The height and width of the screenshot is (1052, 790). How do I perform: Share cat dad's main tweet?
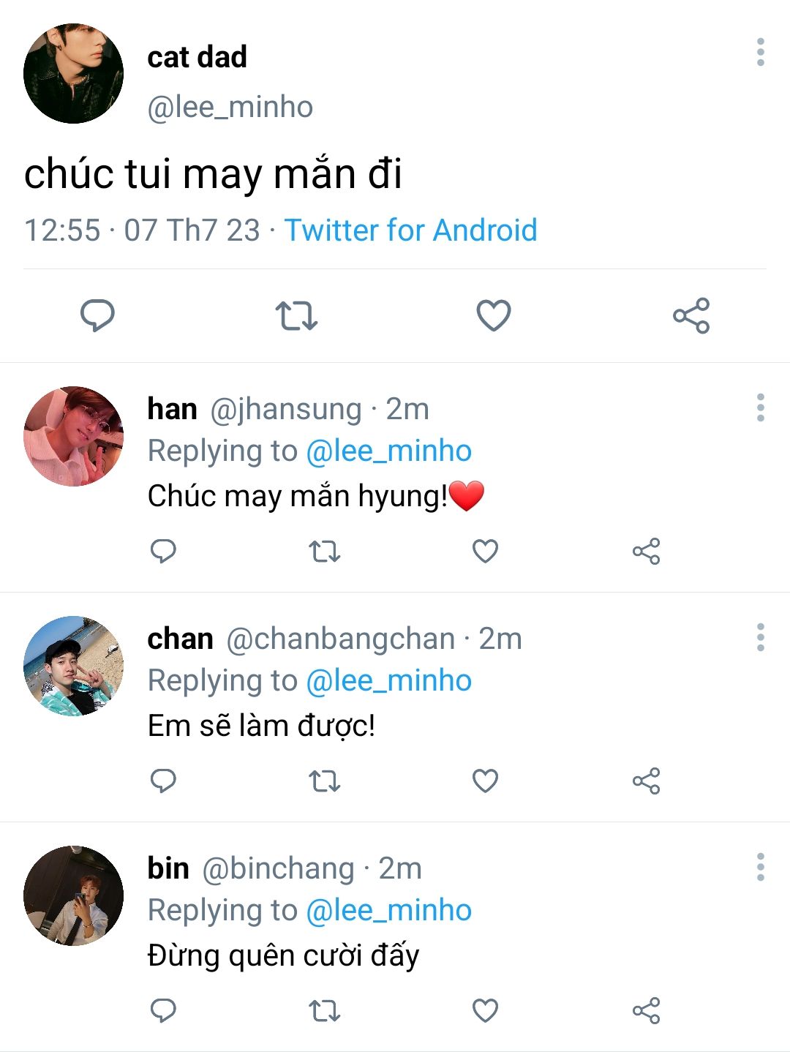[x=691, y=315]
